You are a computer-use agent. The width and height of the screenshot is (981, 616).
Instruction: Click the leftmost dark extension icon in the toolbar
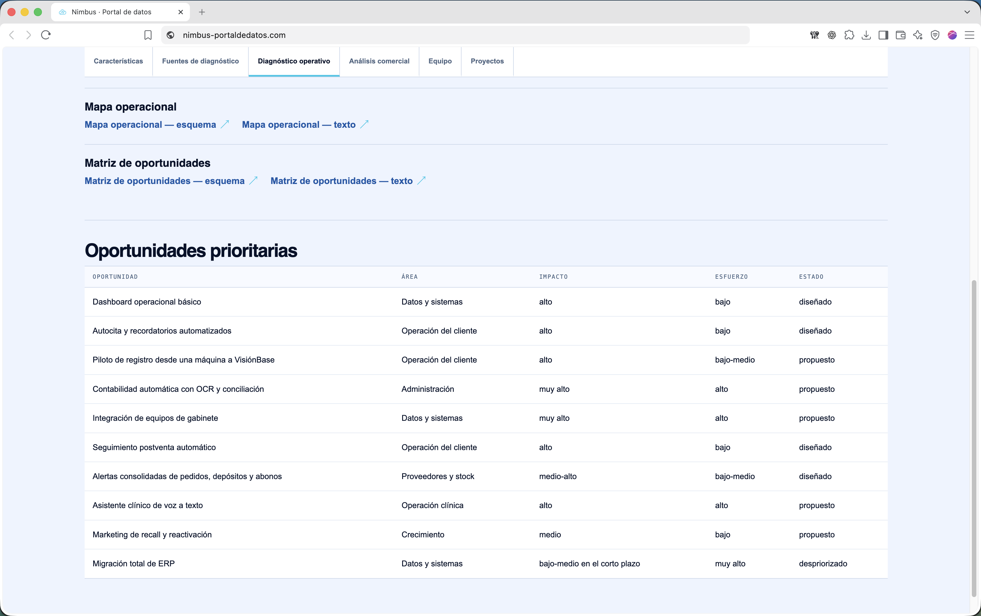(x=815, y=35)
